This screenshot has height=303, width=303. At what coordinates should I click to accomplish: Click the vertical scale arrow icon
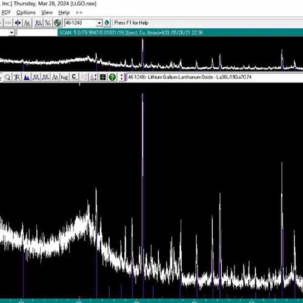click(93, 77)
